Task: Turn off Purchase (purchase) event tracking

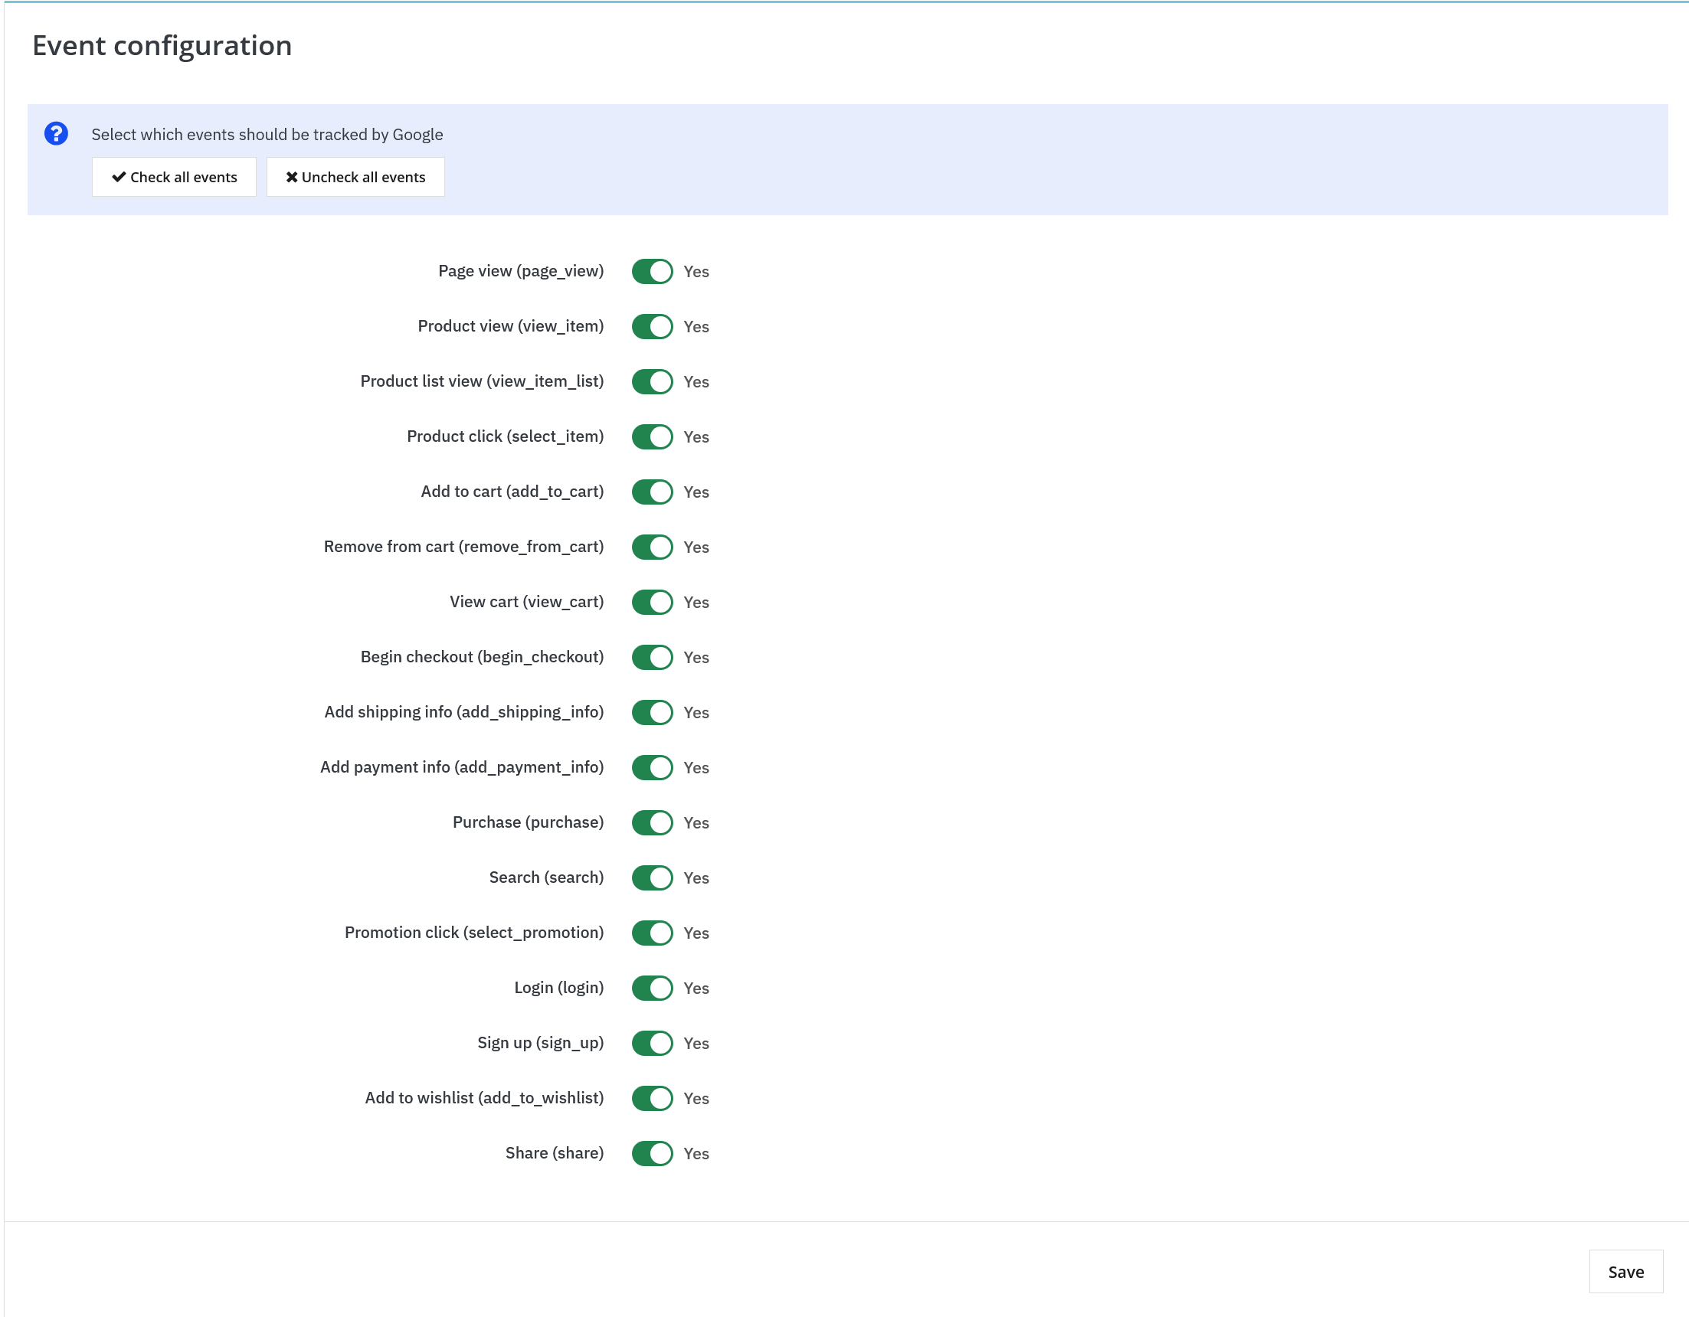Action: [x=652, y=822]
